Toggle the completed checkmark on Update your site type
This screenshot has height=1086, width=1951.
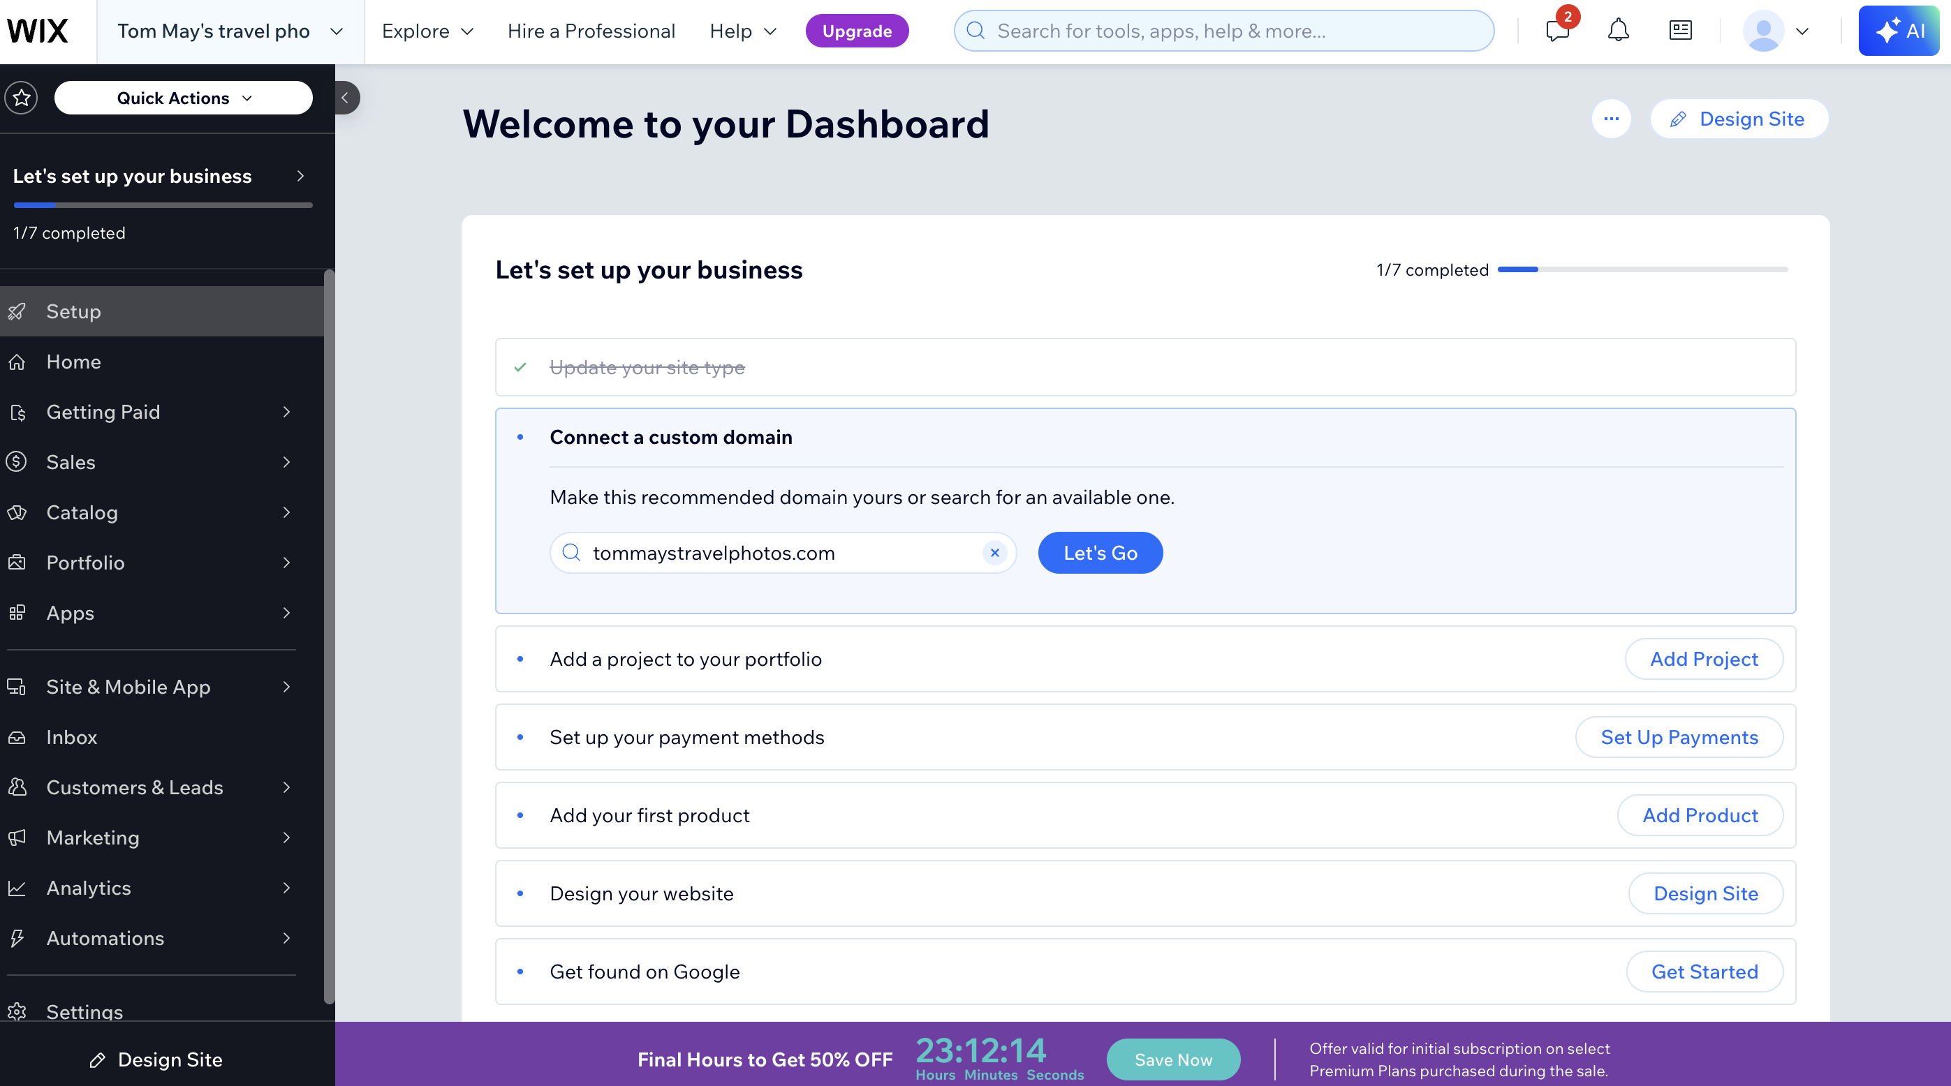[520, 367]
